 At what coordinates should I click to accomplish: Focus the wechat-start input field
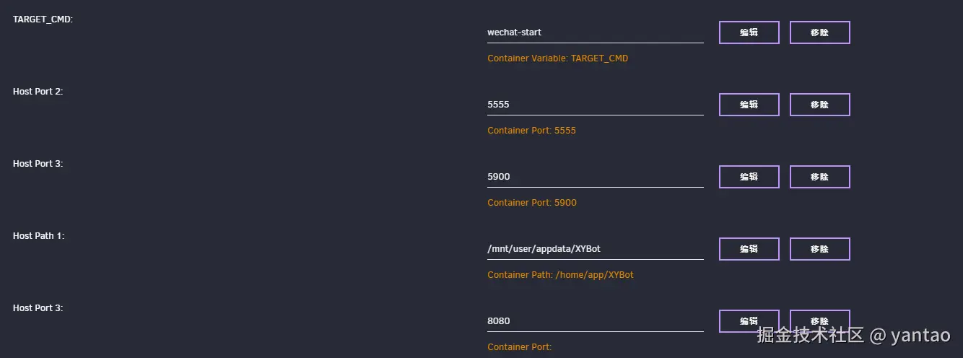pos(595,32)
